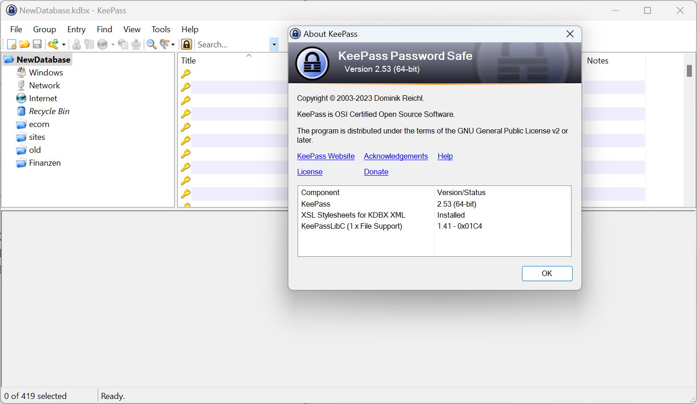Open the Help link in About dialog

click(445, 156)
